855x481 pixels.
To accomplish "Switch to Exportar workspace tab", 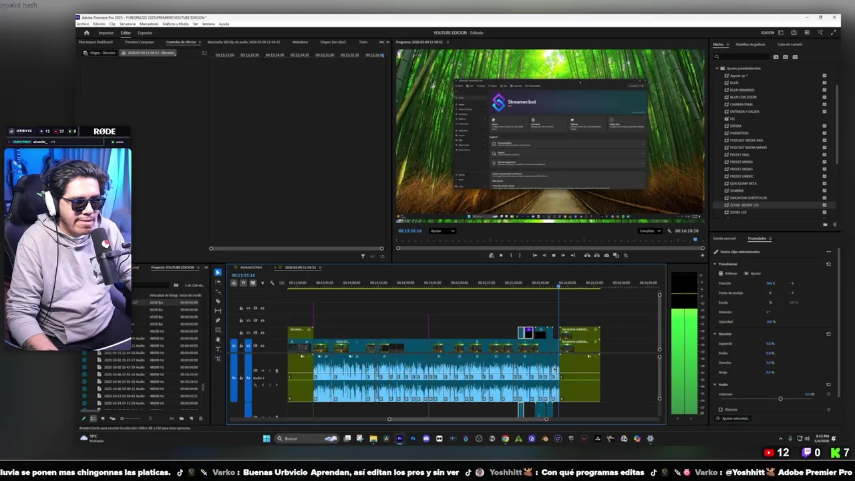I will pyautogui.click(x=145, y=33).
